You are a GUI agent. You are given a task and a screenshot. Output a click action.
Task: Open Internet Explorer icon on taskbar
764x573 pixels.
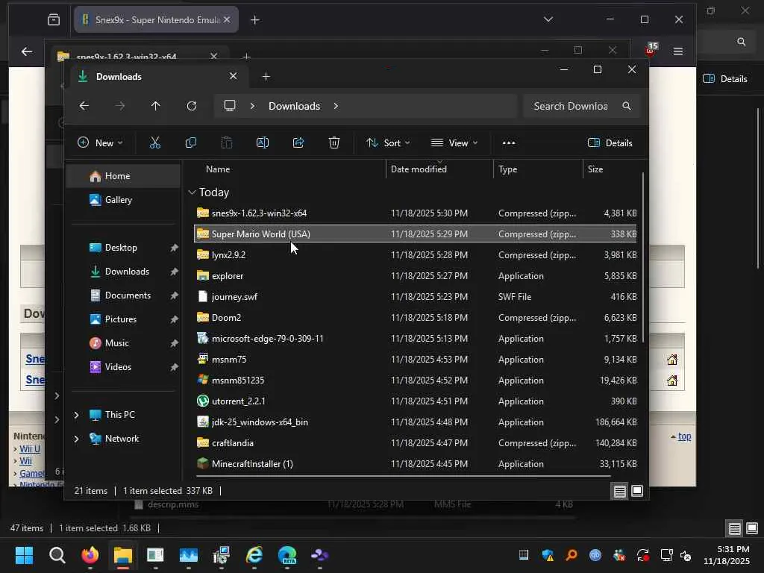click(254, 555)
